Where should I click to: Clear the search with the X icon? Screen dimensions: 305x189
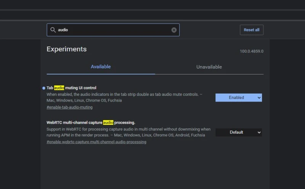click(174, 30)
